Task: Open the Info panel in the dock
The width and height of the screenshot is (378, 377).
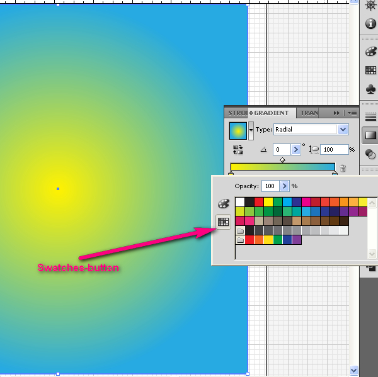Action: pos(371,24)
